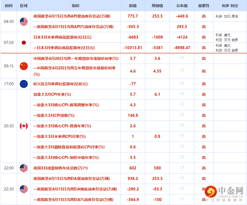Screen dimensions: 247x205
Task: Open 日本3月未季调商品贸易帐 indicator
Action: tap(62, 37)
